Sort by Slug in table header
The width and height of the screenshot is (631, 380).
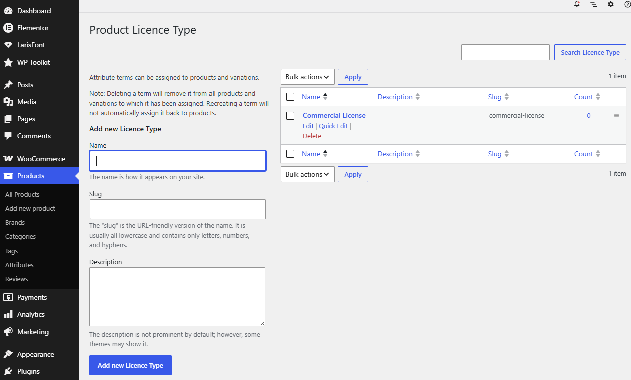499,97
